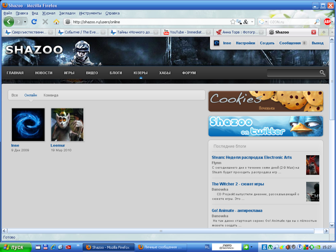Select the Команда users filter tab

(51, 95)
